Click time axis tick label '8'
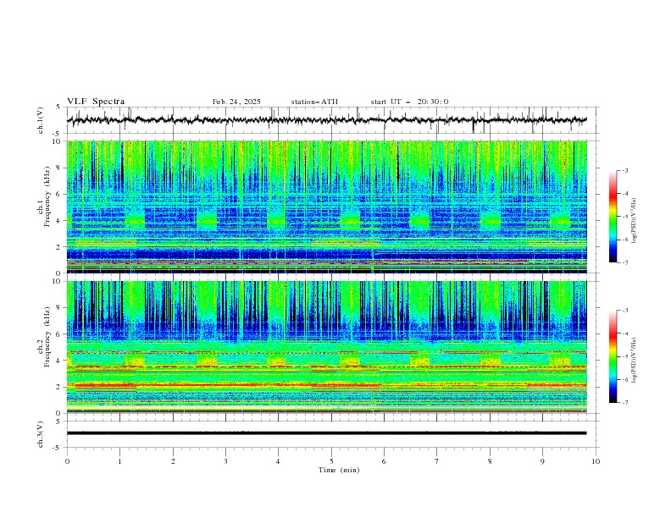 coord(490,461)
